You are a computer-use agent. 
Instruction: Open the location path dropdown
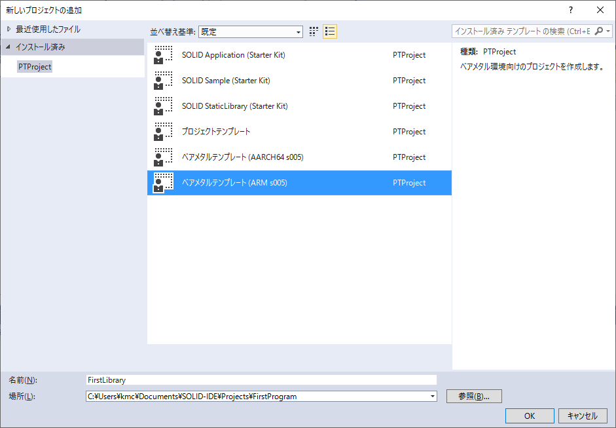(432, 397)
